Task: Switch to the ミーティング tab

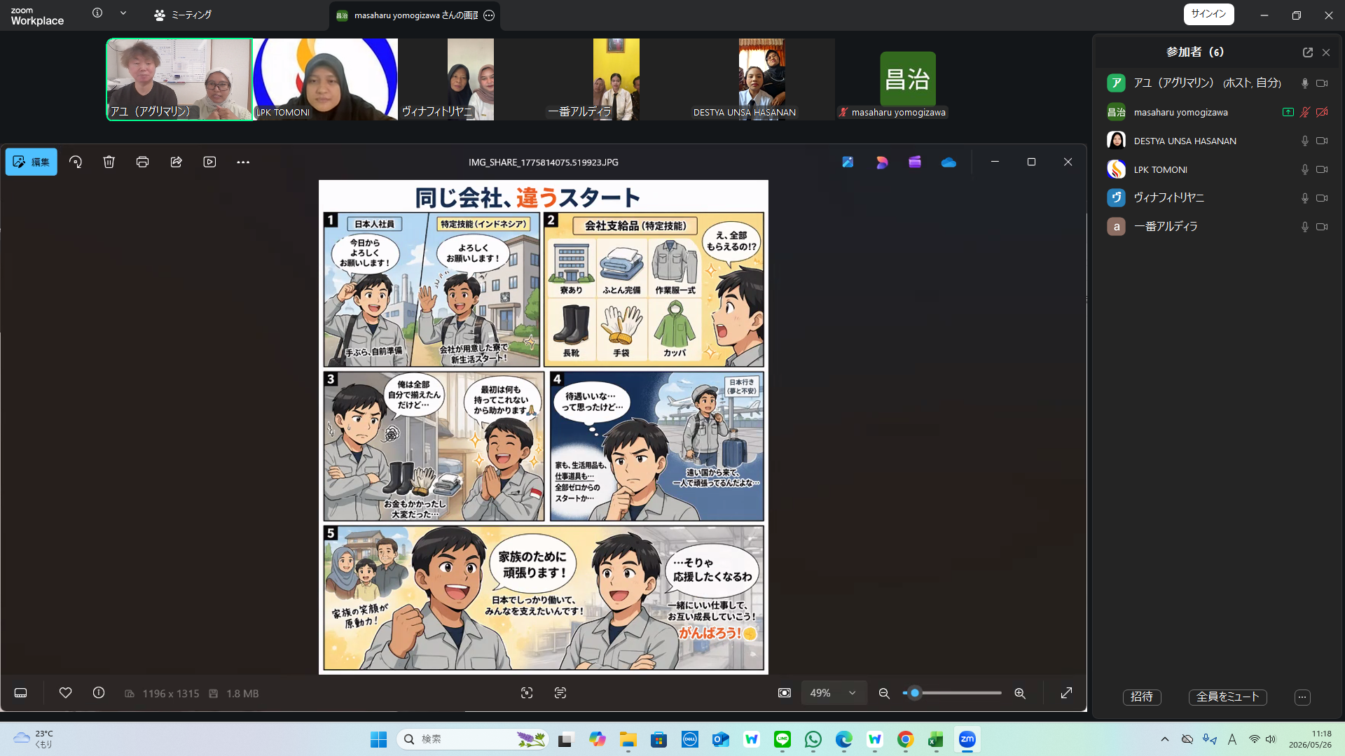Action: tap(183, 15)
